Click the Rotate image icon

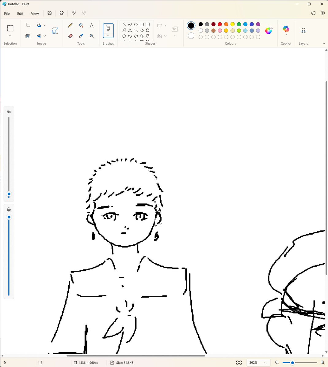tap(39, 25)
